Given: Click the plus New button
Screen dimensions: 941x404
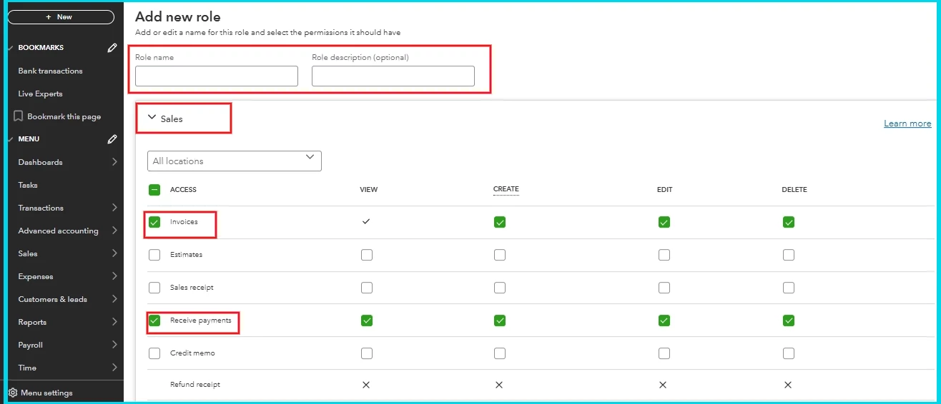Looking at the screenshot, I should tap(61, 17).
